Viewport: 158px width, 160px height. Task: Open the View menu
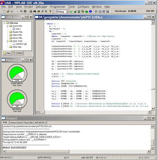[19, 7]
